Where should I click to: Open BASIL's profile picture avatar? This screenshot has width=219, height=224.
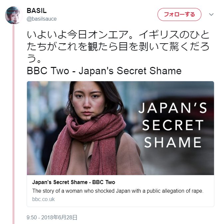click(x=14, y=15)
